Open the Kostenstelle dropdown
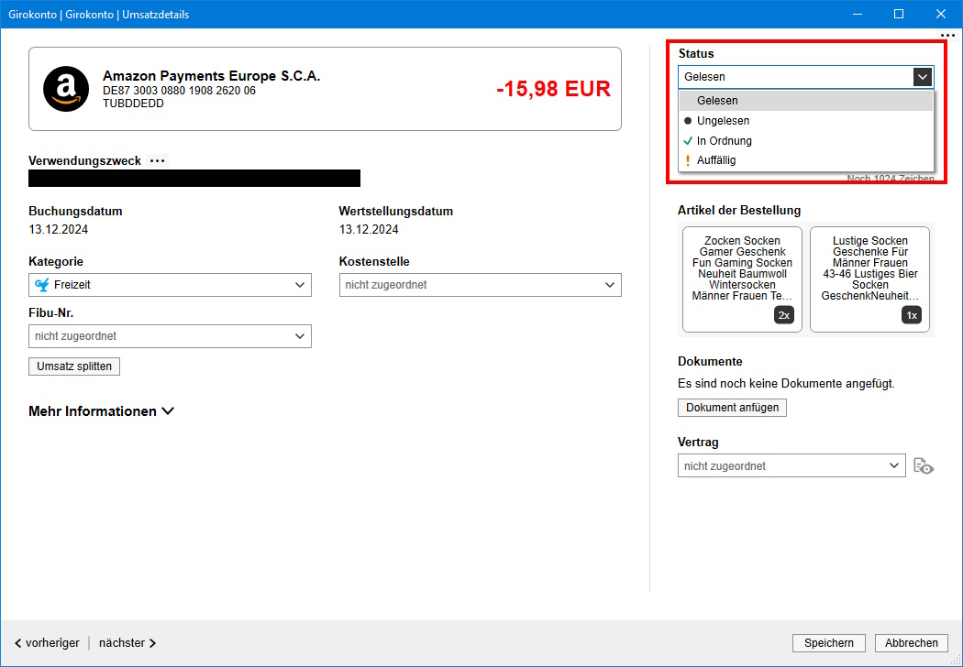The width and height of the screenshot is (963, 667). click(x=480, y=285)
